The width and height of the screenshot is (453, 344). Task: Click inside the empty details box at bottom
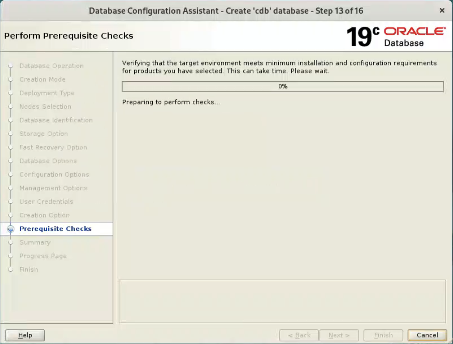(x=282, y=301)
